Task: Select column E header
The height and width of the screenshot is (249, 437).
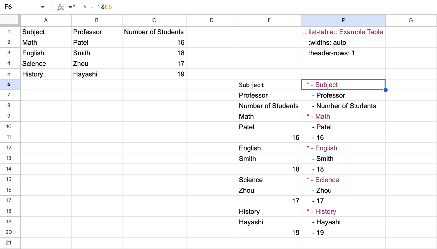Action: [x=269, y=20]
